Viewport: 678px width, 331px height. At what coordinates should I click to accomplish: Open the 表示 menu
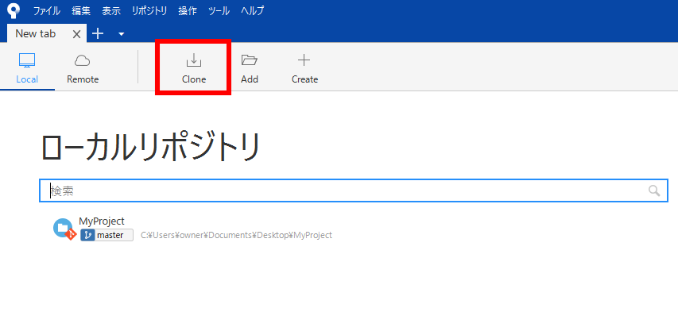111,11
